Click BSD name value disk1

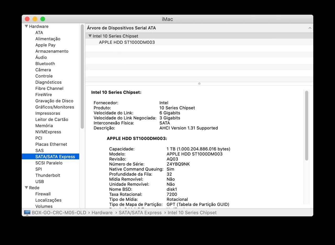(x=172, y=189)
